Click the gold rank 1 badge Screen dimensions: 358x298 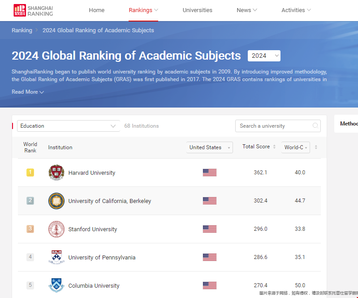pos(30,173)
